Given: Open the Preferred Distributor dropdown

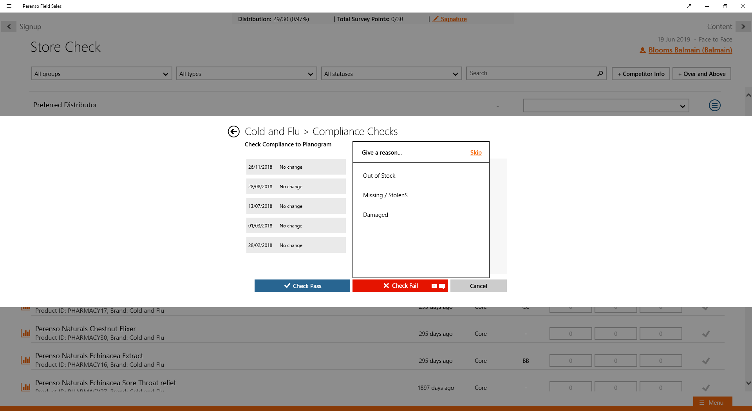Looking at the screenshot, I should (x=606, y=106).
